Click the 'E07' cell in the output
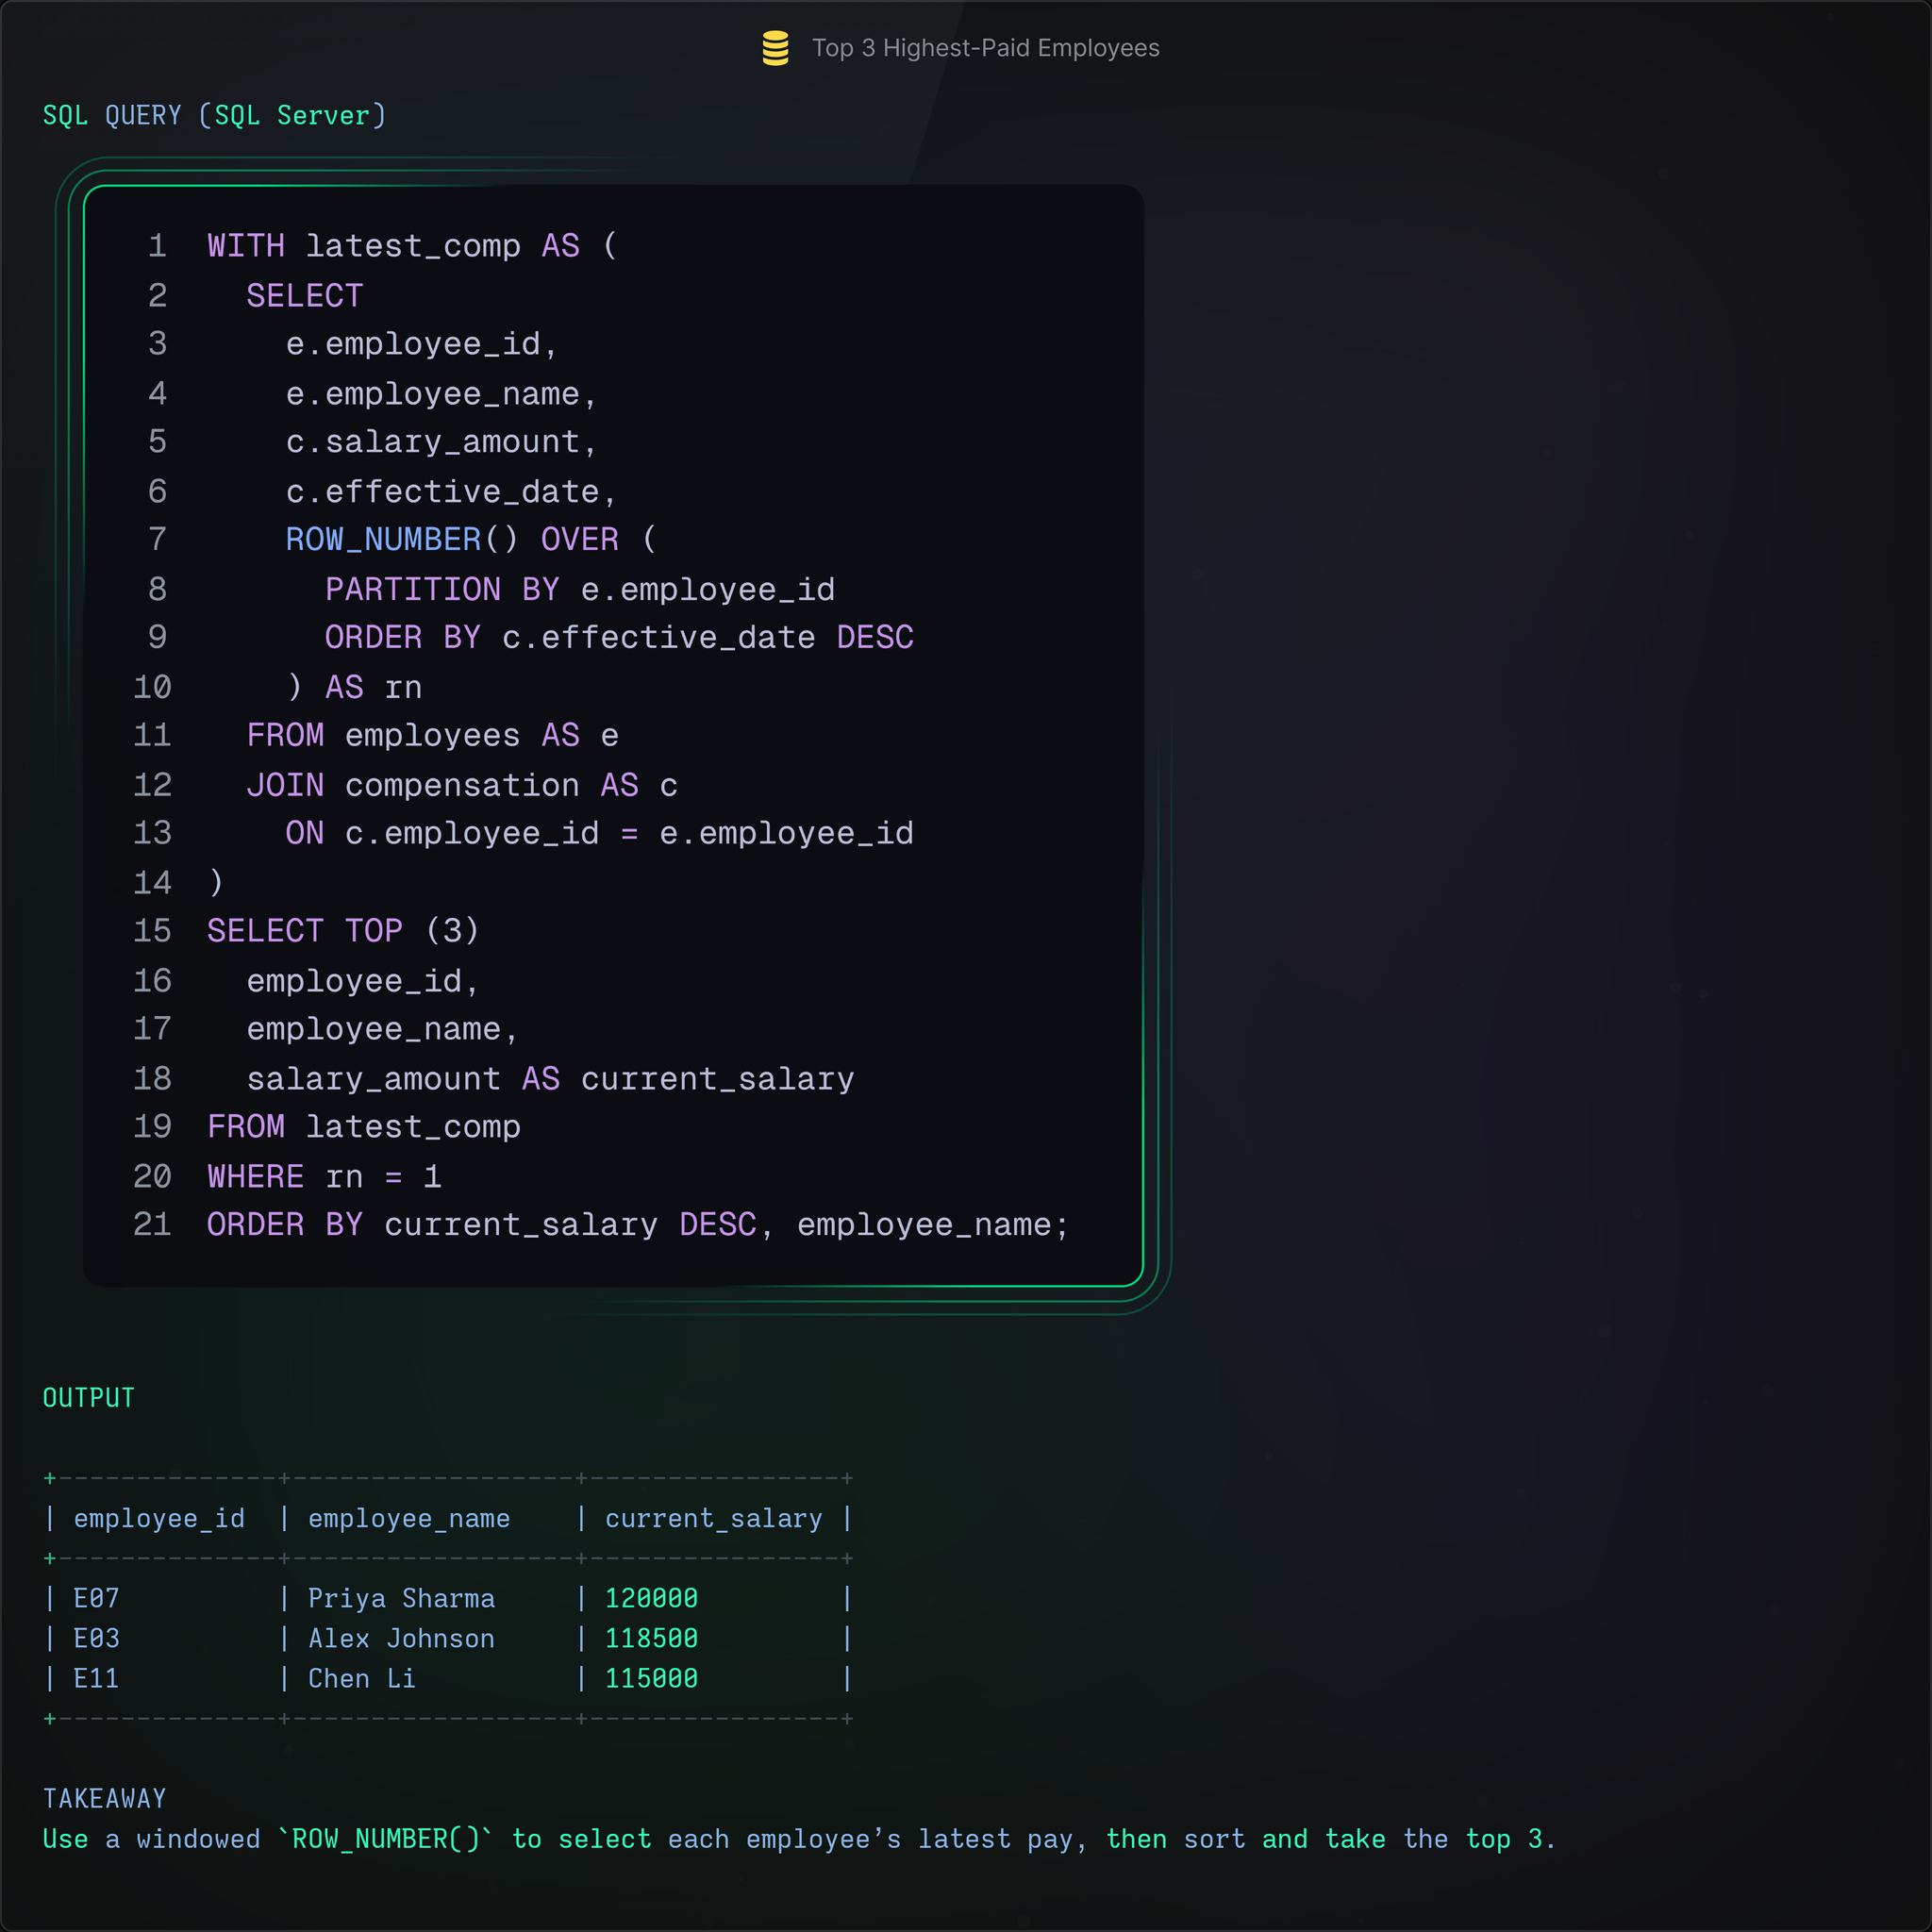1932x1932 pixels. [96, 1599]
